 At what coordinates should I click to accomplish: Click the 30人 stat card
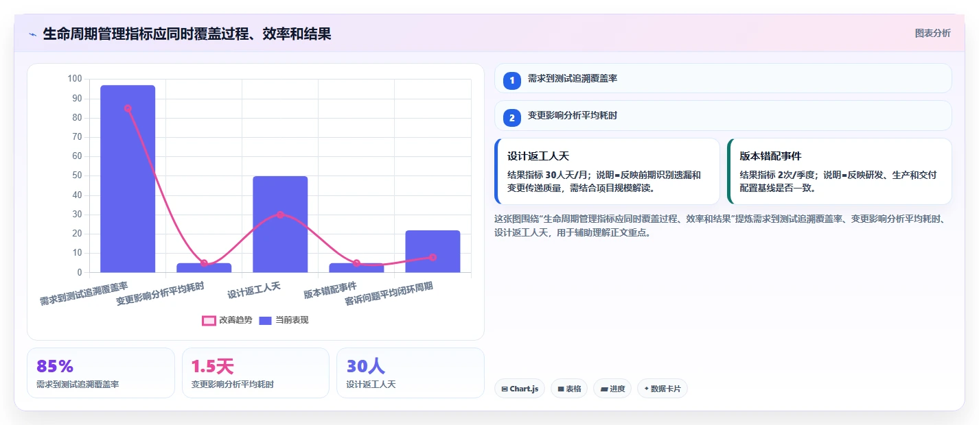411,373
